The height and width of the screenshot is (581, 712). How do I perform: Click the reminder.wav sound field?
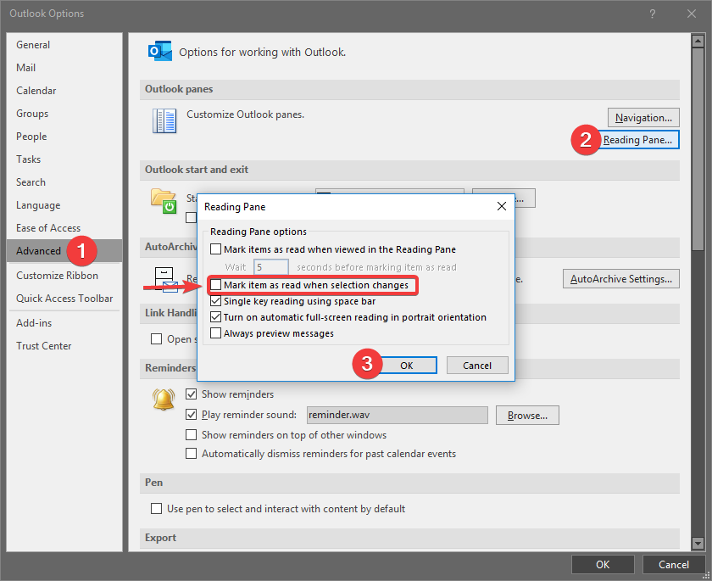(x=398, y=415)
